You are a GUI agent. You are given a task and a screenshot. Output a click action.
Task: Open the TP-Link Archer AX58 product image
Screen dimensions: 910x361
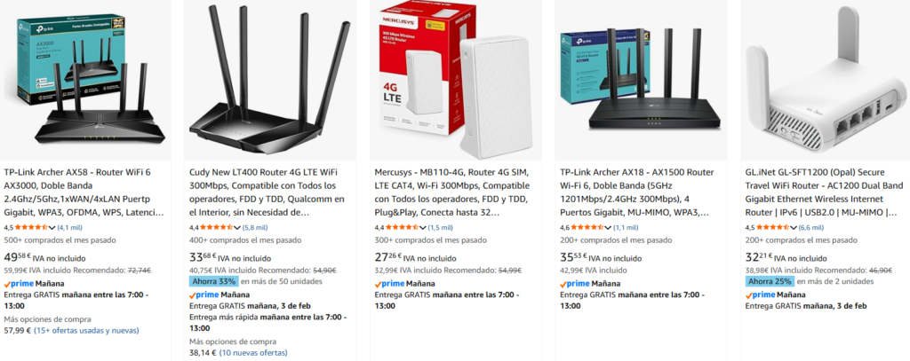tap(85, 80)
